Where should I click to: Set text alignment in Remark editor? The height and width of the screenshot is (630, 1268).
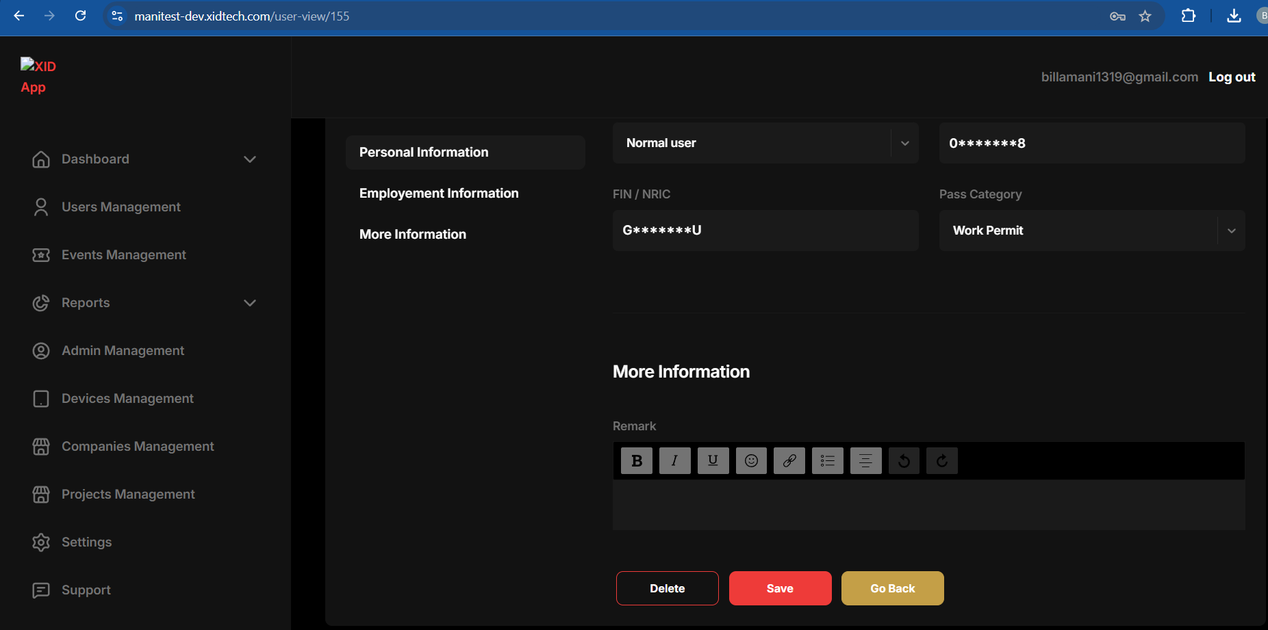coord(865,460)
